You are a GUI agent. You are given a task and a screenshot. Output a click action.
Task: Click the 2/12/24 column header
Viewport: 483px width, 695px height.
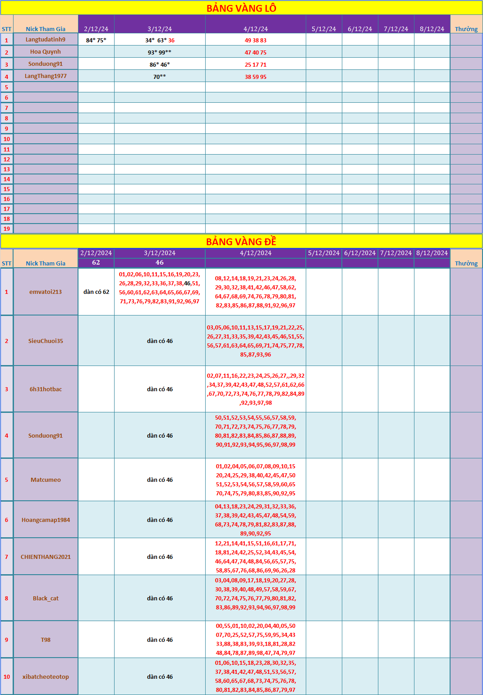[96, 29]
